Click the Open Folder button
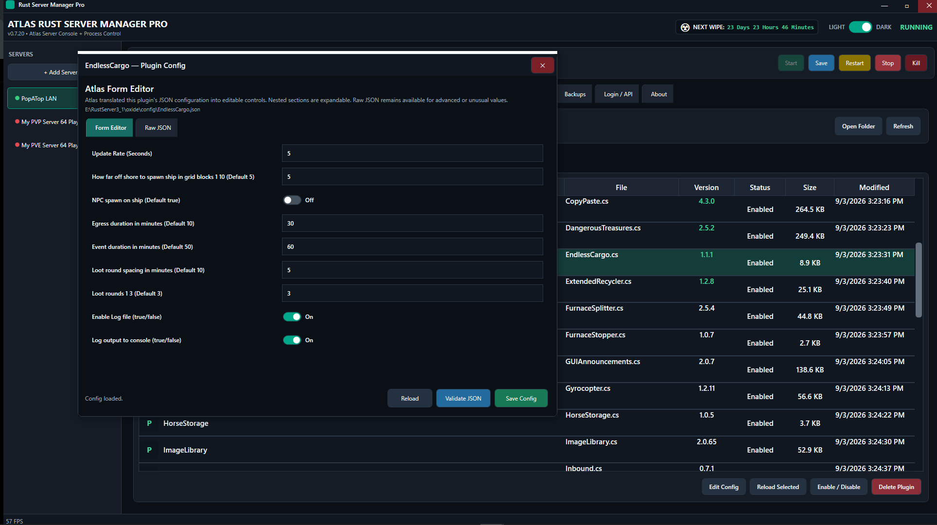The image size is (937, 525). (858, 126)
